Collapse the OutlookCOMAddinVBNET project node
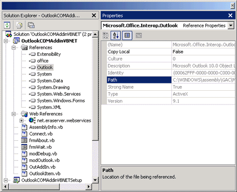 click(6, 41)
